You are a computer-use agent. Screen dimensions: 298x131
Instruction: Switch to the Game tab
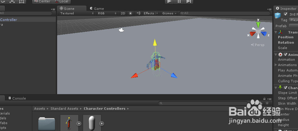97,9
